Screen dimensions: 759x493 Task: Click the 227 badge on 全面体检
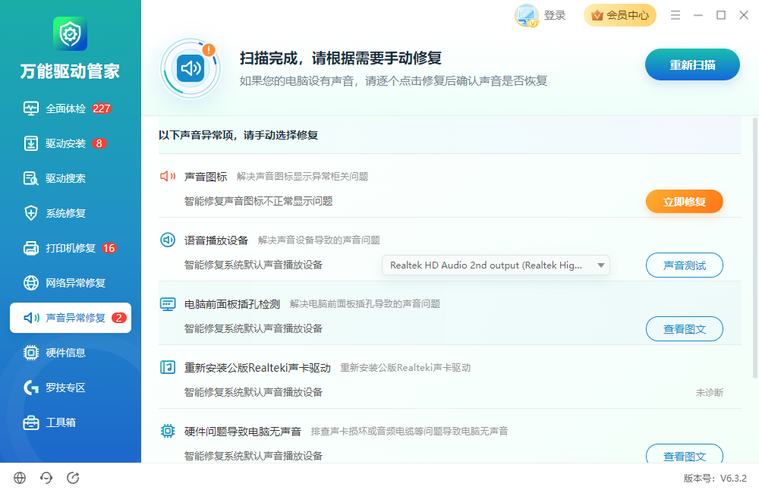point(102,108)
